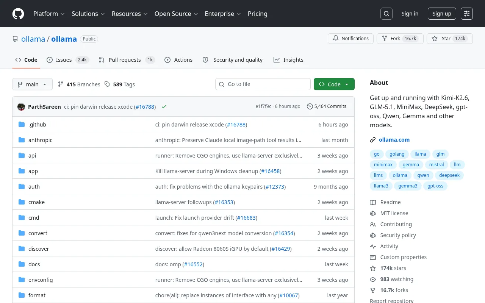Click the .github folder icon
Image resolution: width=485 pixels, height=303 pixels.
tap(22, 125)
